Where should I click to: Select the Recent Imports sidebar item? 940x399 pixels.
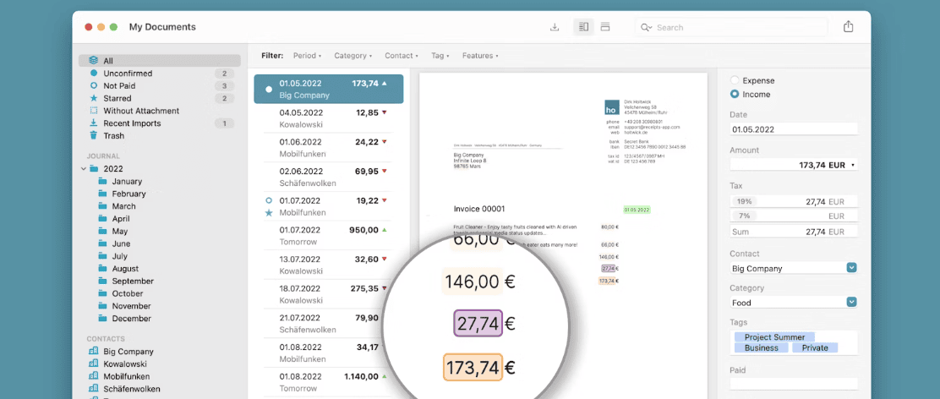click(x=160, y=123)
